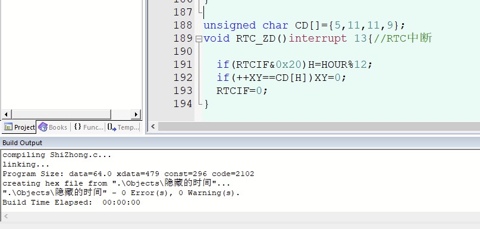The height and width of the screenshot is (229, 480).
Task: Click the '//RTC中断' comment
Action: 403,38
